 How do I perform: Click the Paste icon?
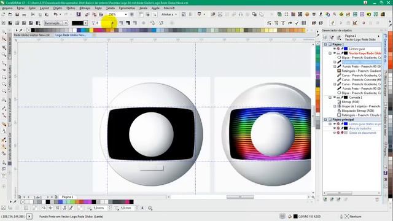47,15
